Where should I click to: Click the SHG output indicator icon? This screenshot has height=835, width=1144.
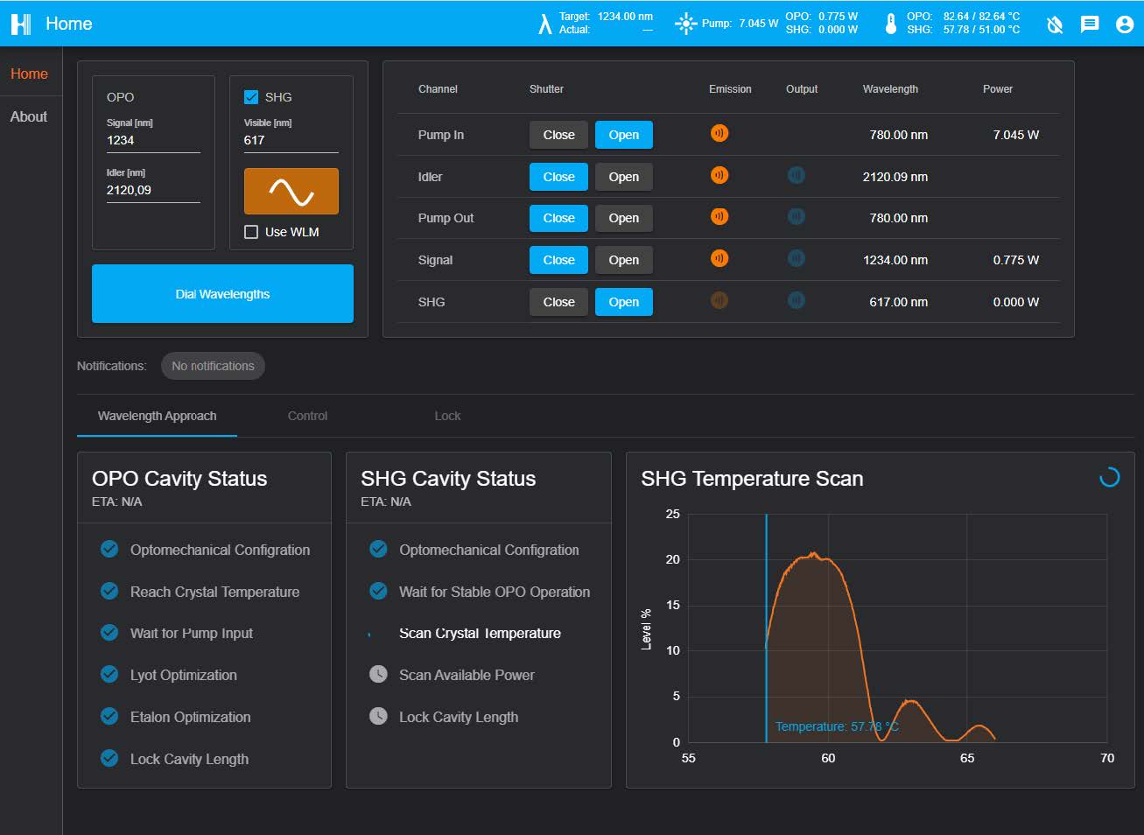[796, 301]
